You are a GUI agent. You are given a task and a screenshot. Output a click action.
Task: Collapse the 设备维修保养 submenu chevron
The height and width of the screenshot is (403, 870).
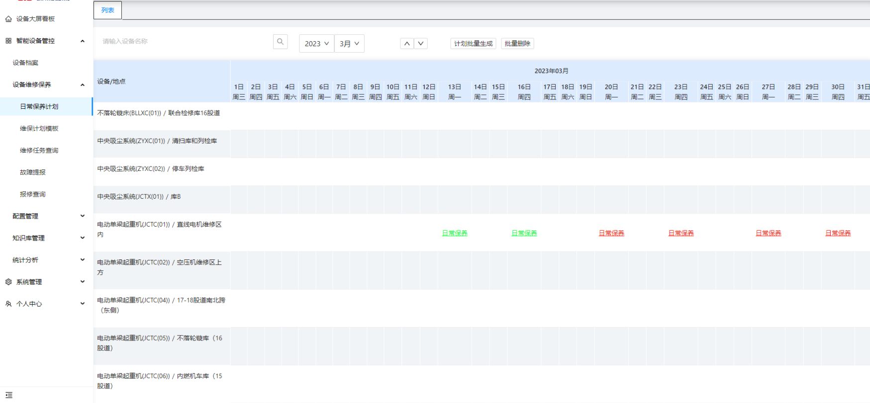(83, 84)
